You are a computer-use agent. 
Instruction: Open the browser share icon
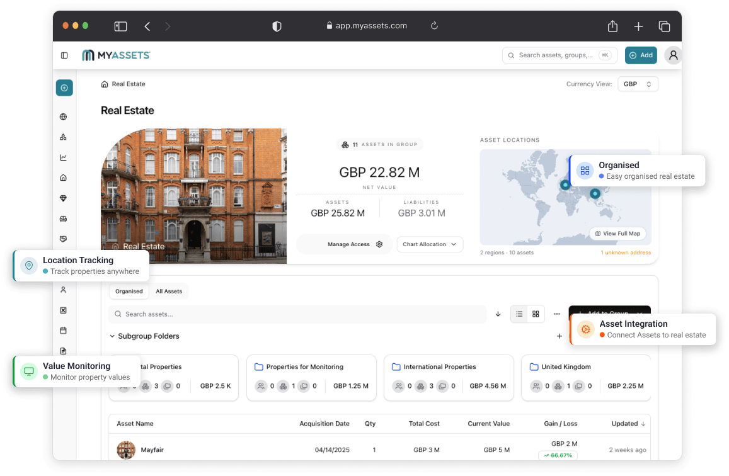point(613,26)
